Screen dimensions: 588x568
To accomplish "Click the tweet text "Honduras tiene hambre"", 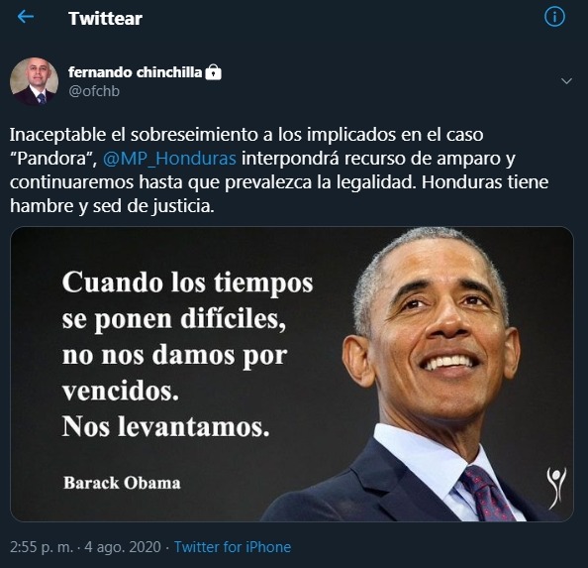I will point(279,194).
